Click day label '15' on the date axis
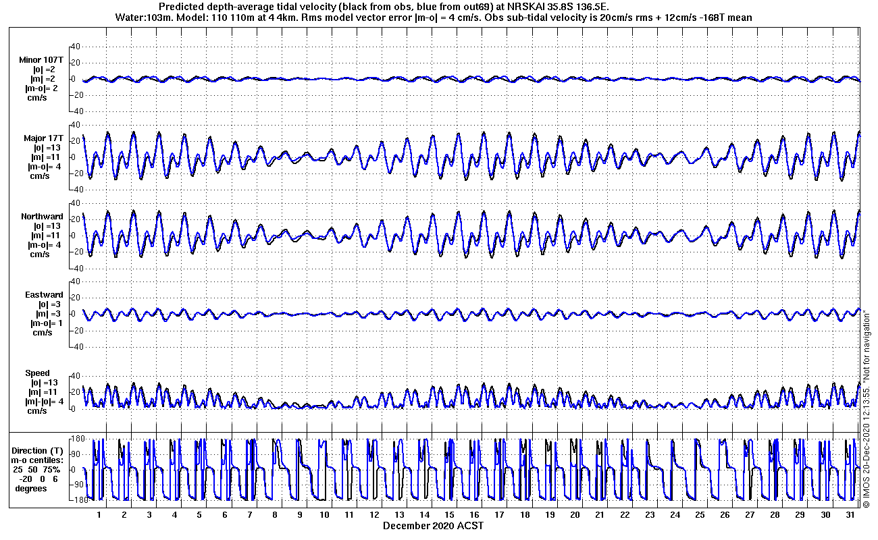878x540 pixels. [449, 514]
